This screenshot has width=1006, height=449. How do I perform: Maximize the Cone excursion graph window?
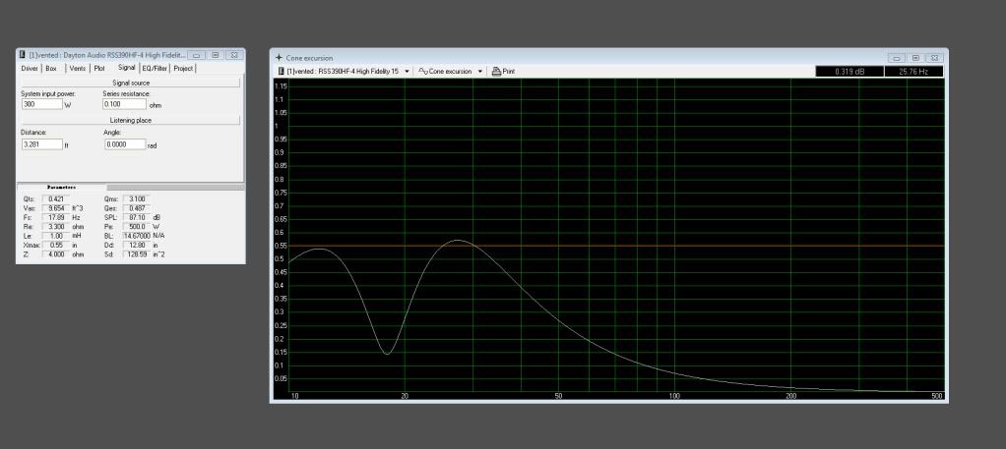[x=914, y=58]
